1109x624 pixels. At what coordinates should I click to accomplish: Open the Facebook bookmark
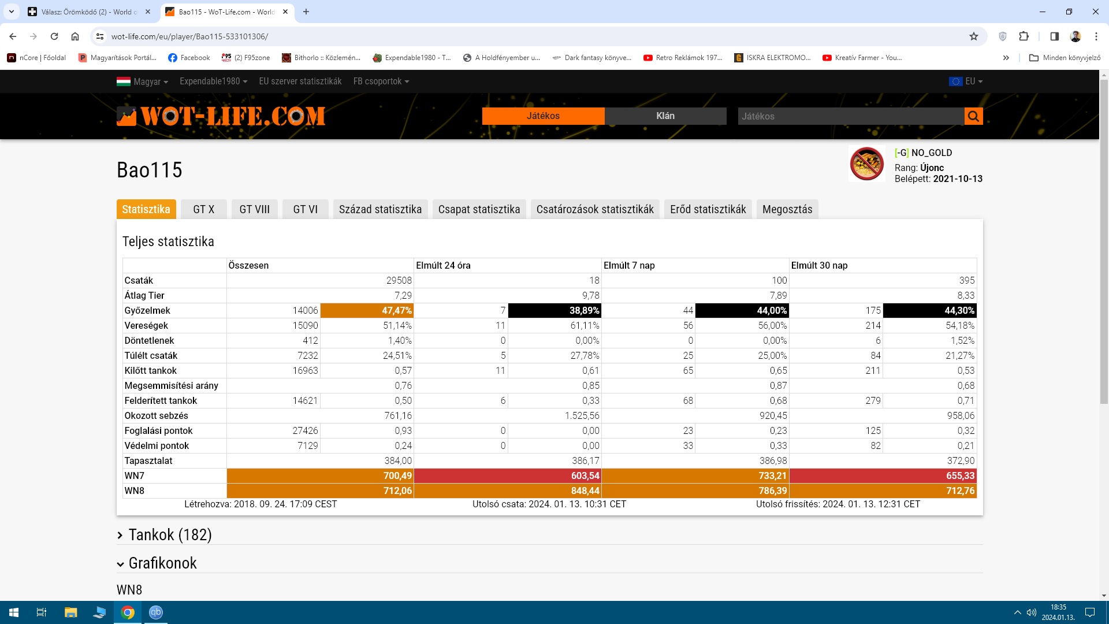coord(189,58)
